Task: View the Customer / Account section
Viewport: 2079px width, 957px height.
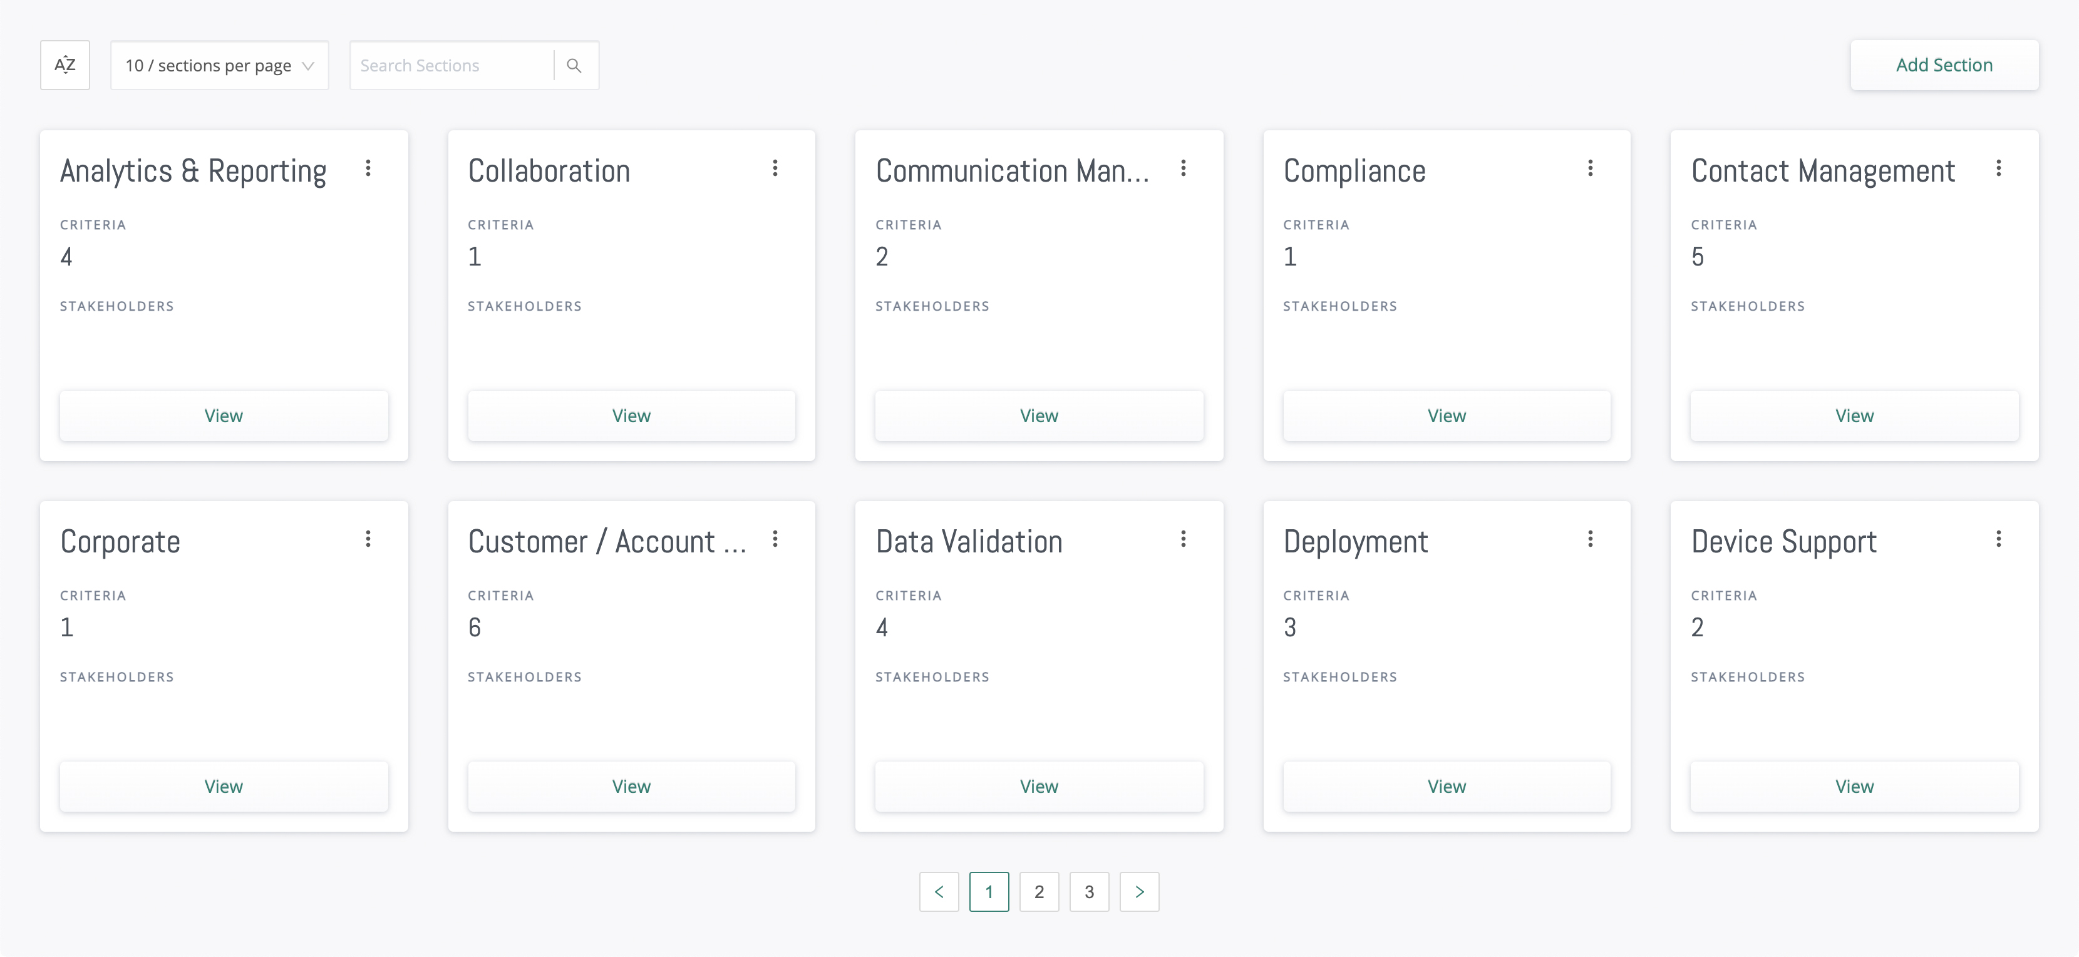Action: coord(631,787)
